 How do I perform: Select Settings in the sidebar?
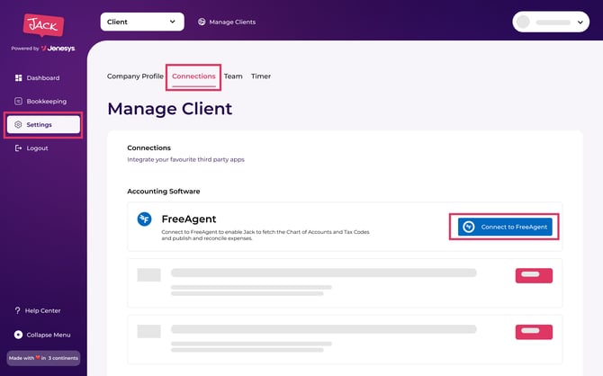pyautogui.click(x=43, y=124)
